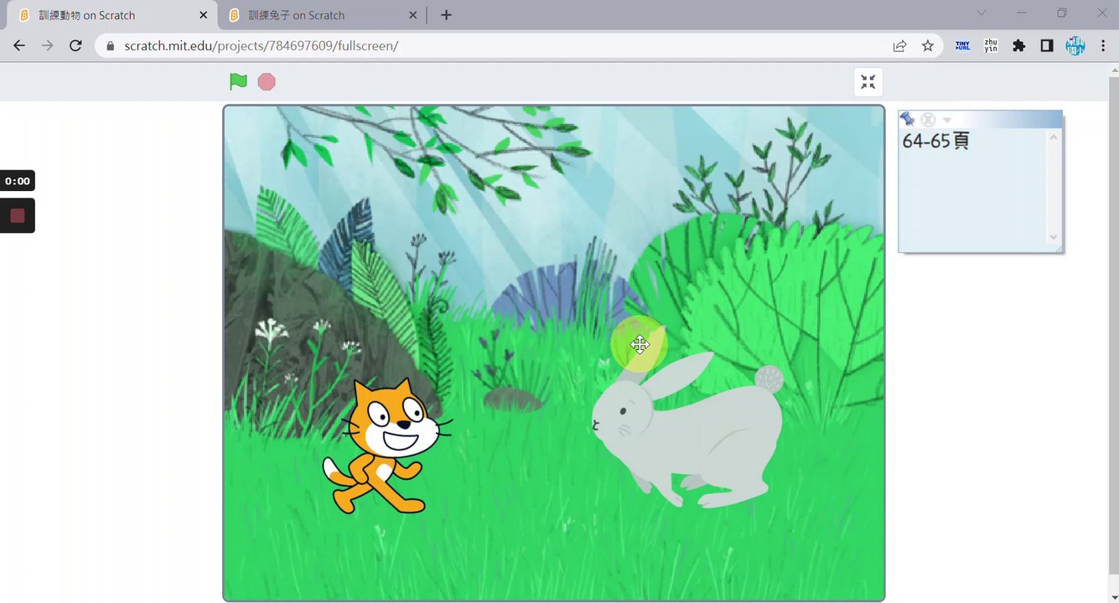Open the zhuyin extension
Viewport: 1119px width, 603px height.
coord(991,46)
